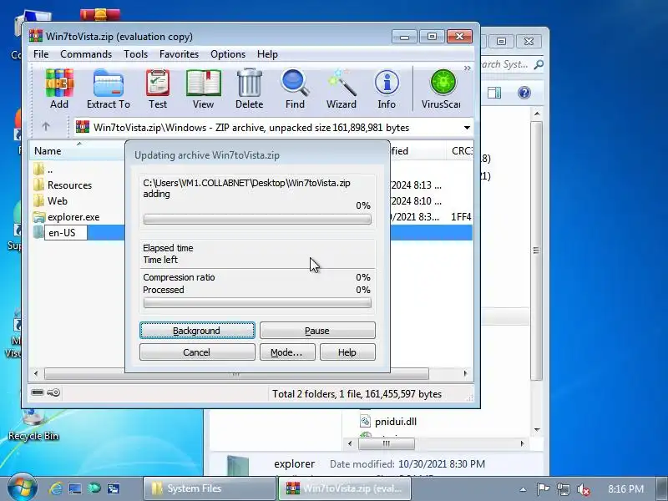Click the second pinned taskbar monitor icon

(x=75, y=488)
